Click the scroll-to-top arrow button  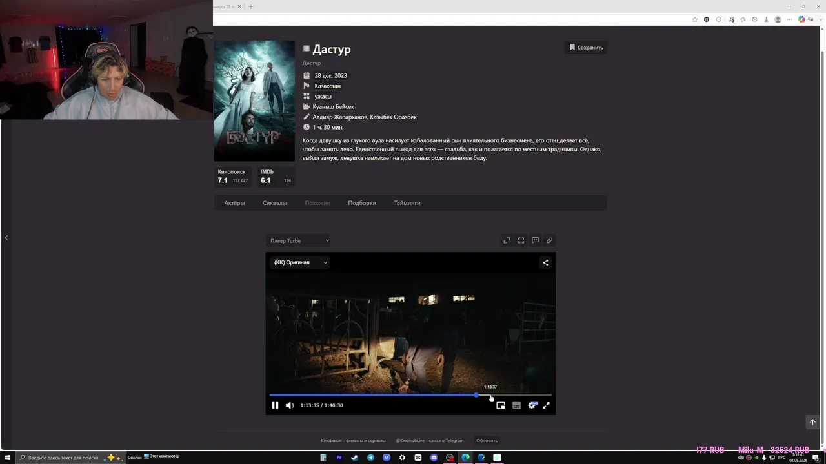[812, 422]
